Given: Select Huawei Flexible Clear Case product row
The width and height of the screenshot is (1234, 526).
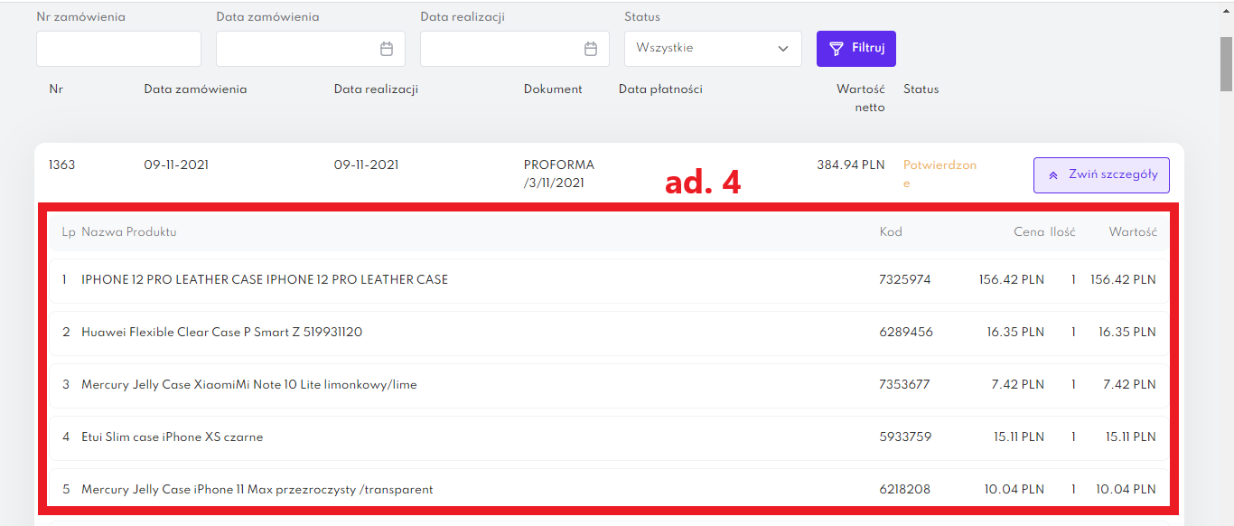Looking at the screenshot, I should pyautogui.click(x=221, y=333).
